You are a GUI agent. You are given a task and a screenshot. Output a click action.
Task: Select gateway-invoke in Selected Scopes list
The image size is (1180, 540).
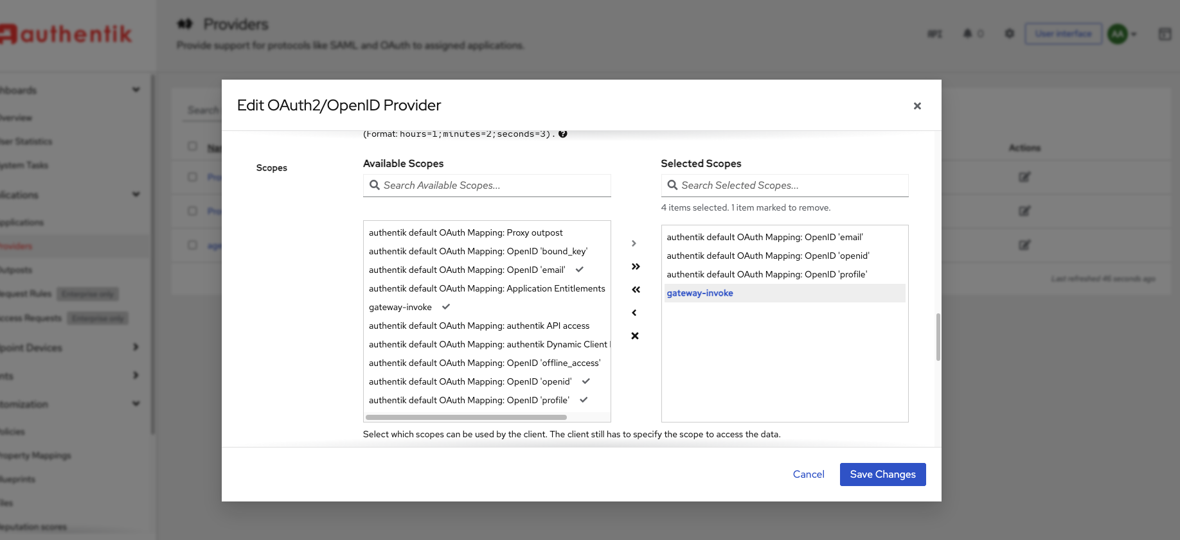[785, 293]
